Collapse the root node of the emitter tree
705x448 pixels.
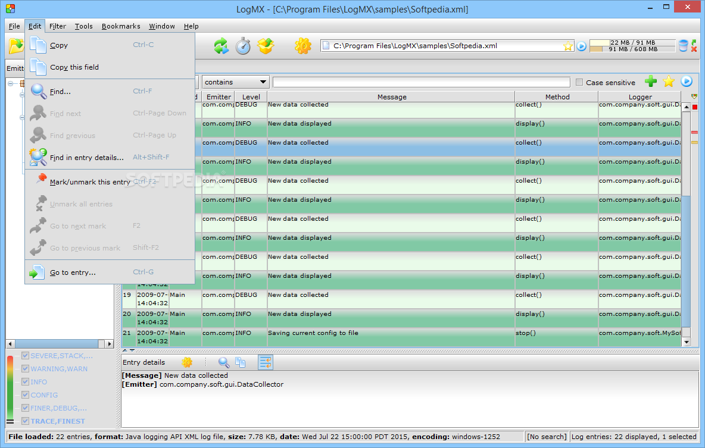point(10,83)
